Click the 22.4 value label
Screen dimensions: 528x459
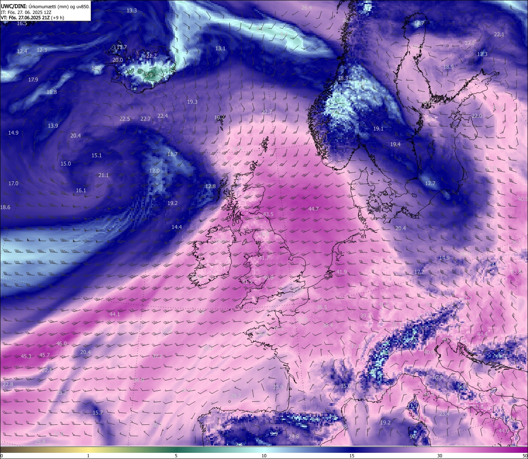(163, 116)
